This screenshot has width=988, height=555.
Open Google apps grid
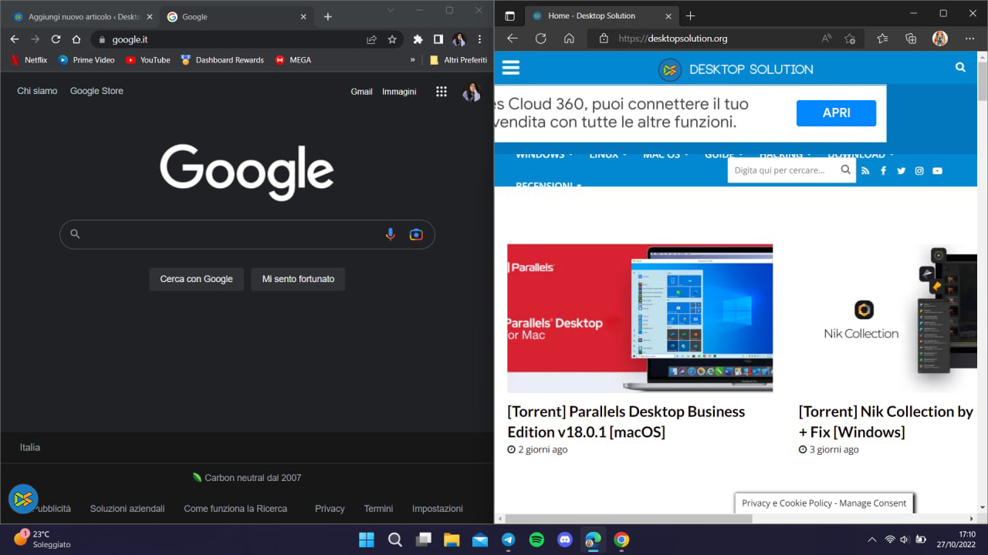(x=442, y=92)
